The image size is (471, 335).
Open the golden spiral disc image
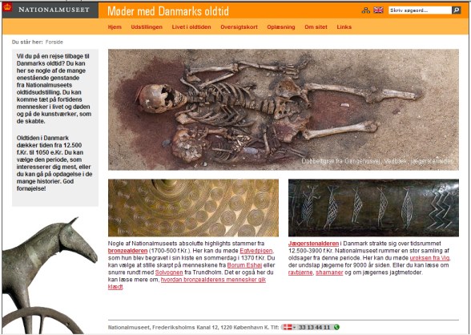click(x=193, y=208)
